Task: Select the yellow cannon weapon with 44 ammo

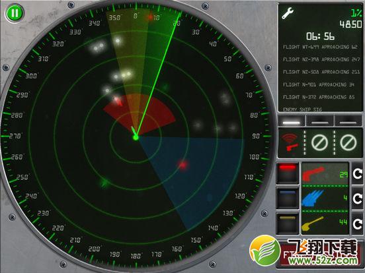Action: (x=325, y=223)
